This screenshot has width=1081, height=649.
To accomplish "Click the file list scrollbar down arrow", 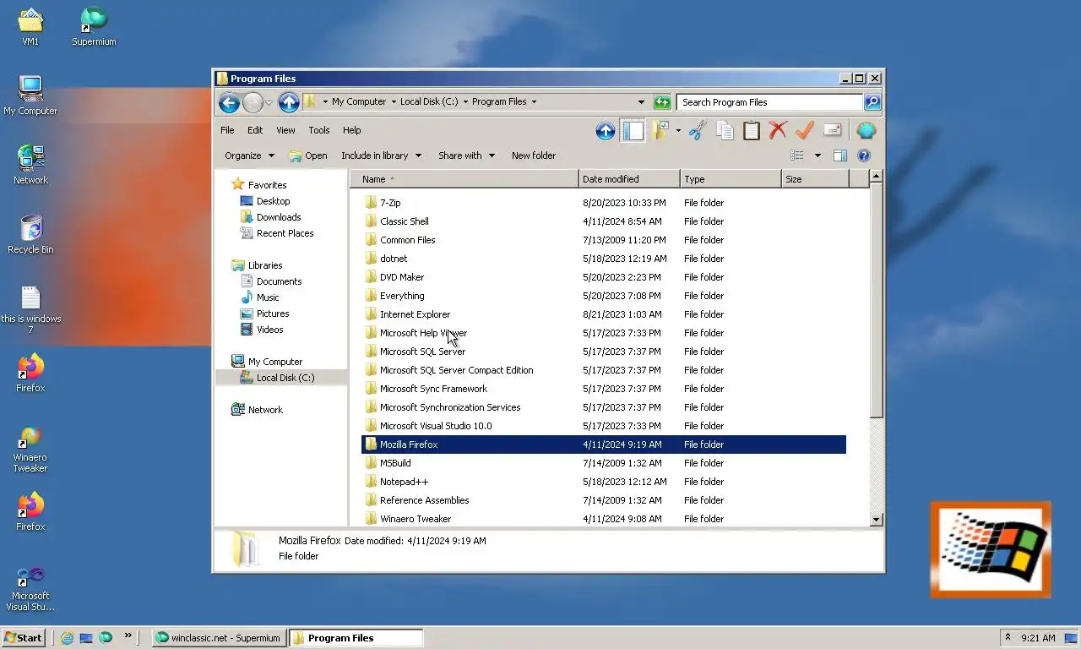I will coord(876,519).
